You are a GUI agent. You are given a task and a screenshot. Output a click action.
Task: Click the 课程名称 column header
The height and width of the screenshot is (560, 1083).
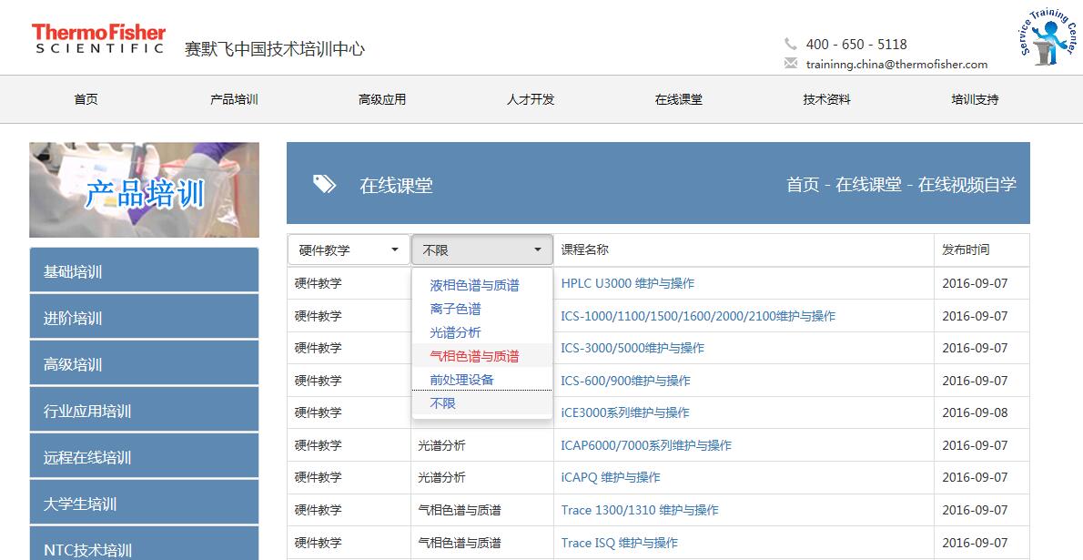point(584,249)
